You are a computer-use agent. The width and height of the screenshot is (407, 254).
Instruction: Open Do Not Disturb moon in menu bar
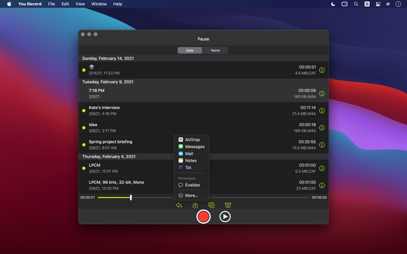click(x=333, y=4)
